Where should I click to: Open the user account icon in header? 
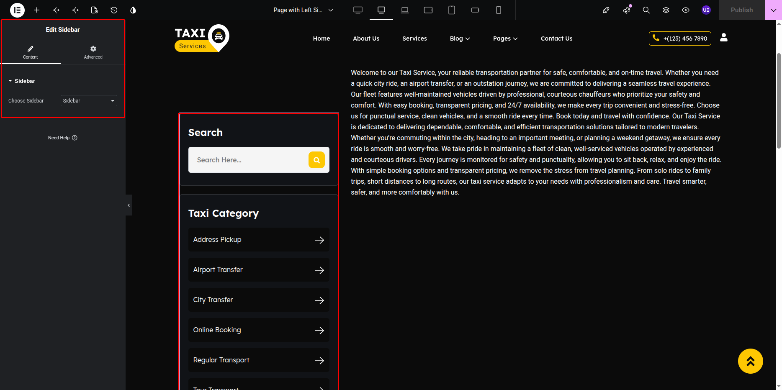(x=724, y=38)
